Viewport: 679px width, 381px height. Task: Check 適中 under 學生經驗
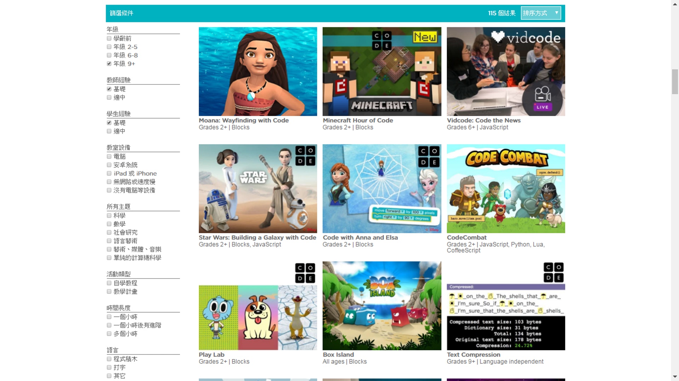click(109, 131)
